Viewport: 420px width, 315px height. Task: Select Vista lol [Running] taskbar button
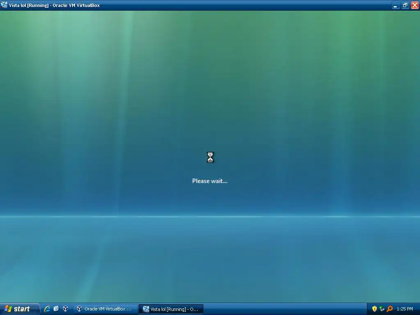(x=171, y=309)
